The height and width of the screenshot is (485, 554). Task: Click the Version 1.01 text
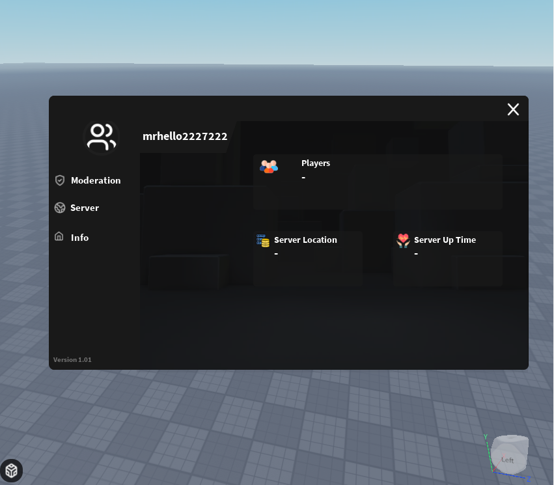(72, 359)
